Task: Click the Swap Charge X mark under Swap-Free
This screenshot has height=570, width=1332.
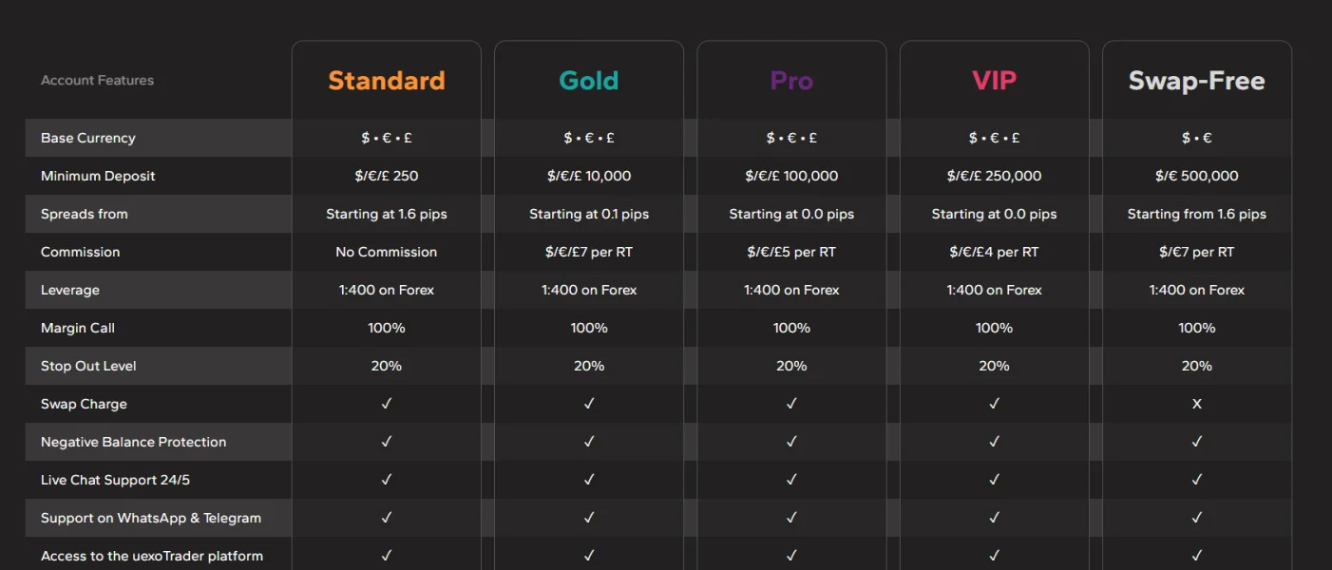Action: pyautogui.click(x=1196, y=404)
